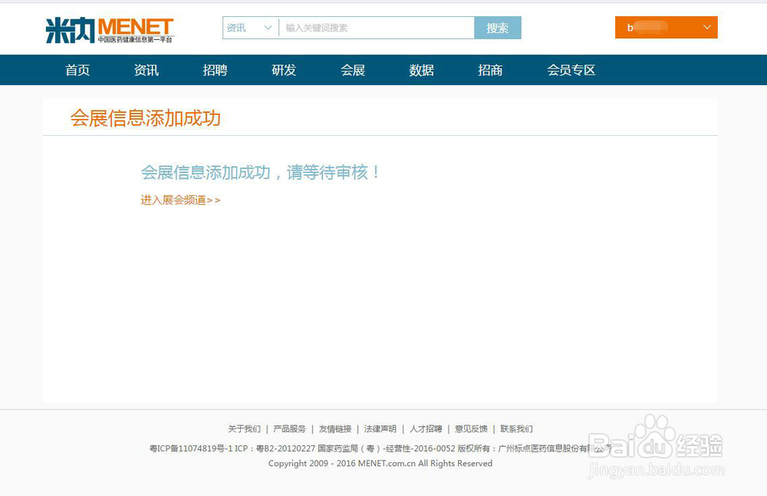Open the 资讯 navigation menu
This screenshot has height=496, width=767.
click(x=146, y=70)
